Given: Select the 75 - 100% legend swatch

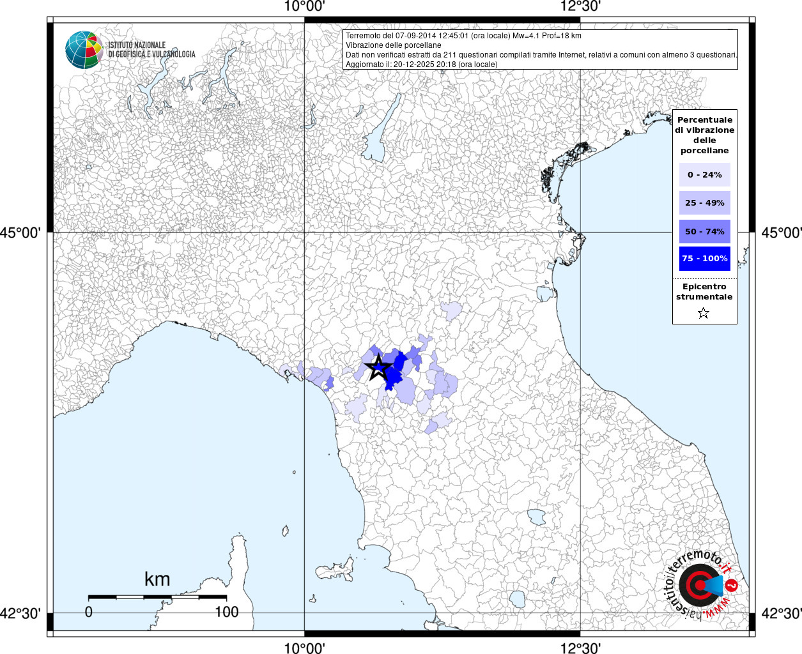Looking at the screenshot, I should click(x=704, y=259).
